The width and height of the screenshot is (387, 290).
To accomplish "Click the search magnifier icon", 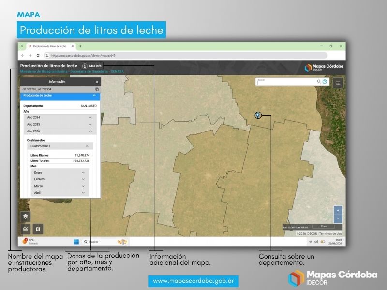I will (319, 81).
